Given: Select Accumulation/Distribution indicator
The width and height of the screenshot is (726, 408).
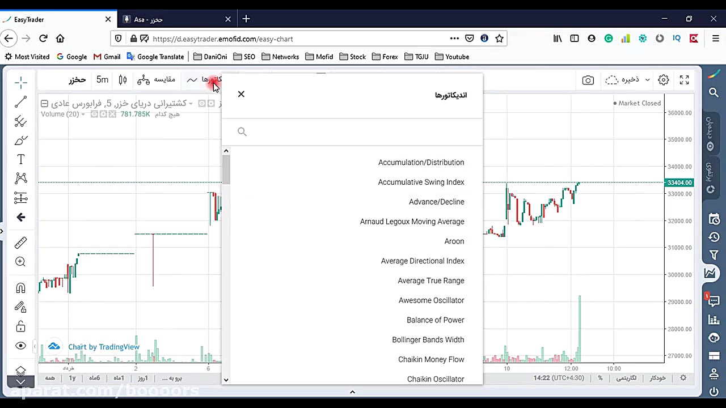Looking at the screenshot, I should [x=421, y=163].
